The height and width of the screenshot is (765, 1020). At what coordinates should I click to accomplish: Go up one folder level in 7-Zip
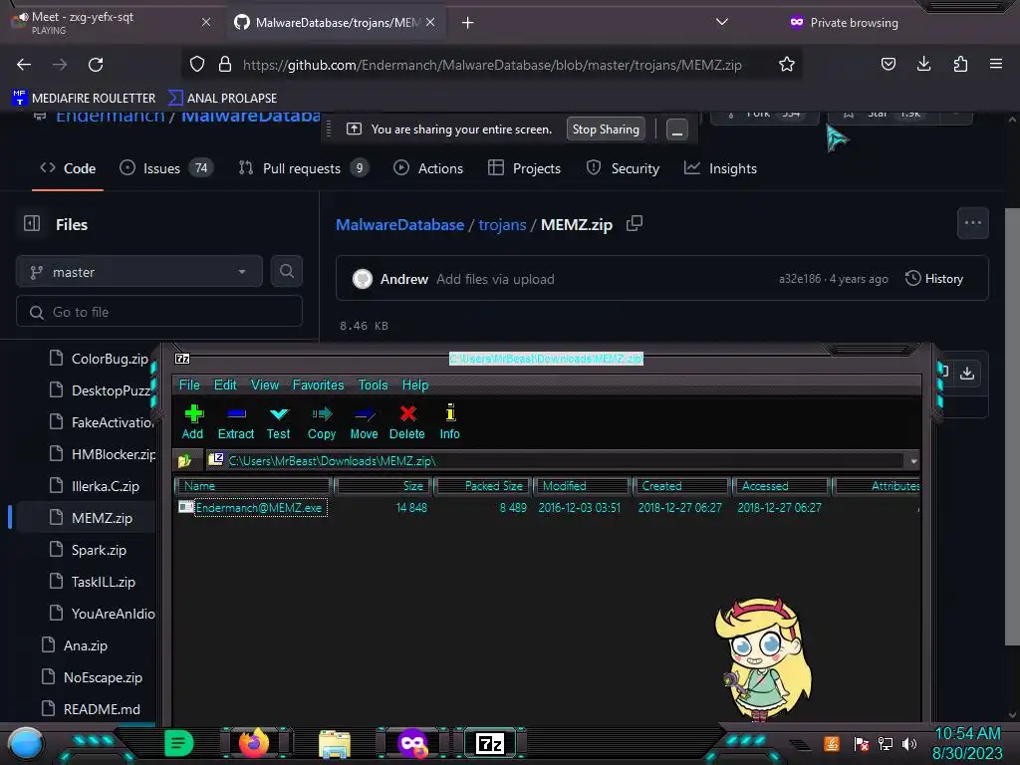pyautogui.click(x=185, y=460)
